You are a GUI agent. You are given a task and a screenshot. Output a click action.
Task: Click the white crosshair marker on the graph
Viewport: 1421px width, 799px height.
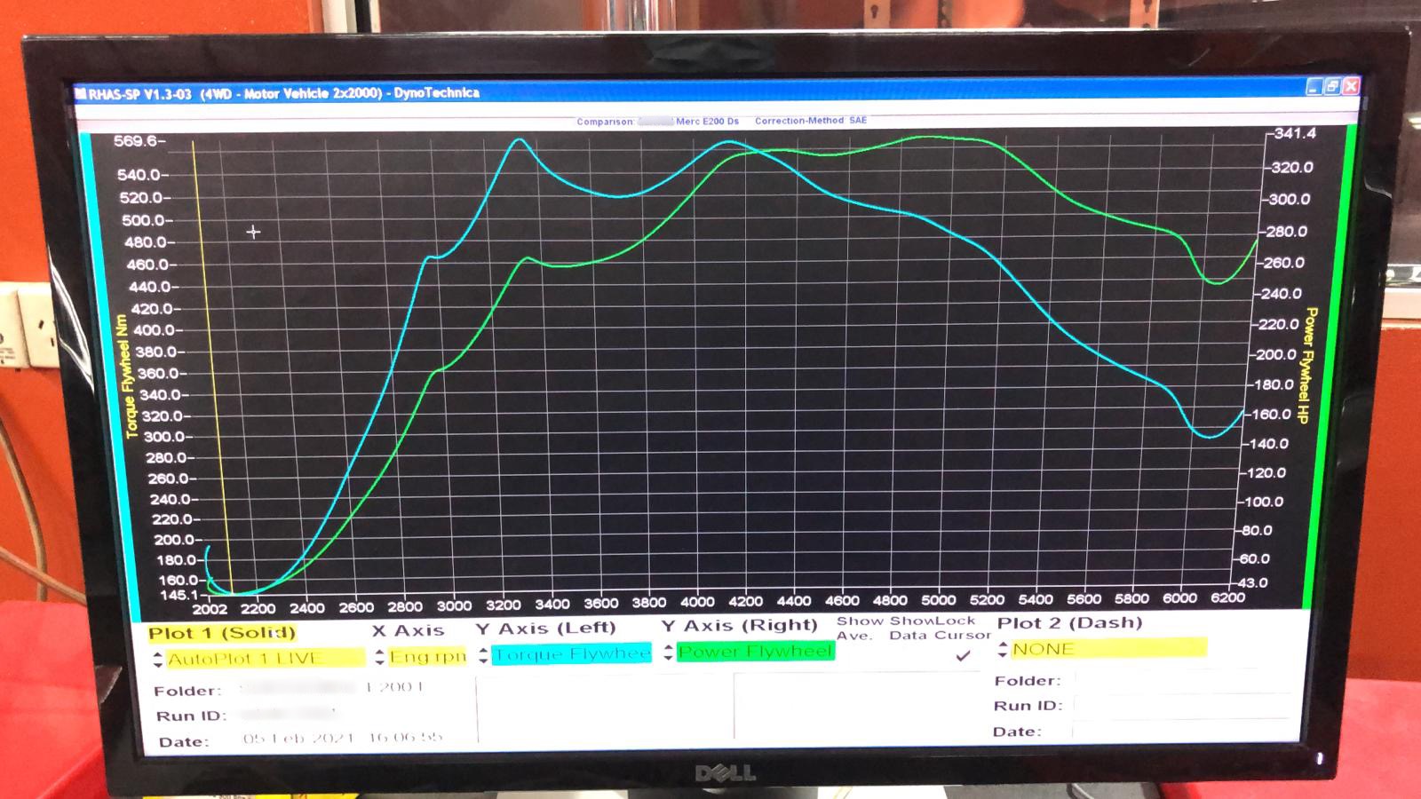pyautogui.click(x=253, y=232)
